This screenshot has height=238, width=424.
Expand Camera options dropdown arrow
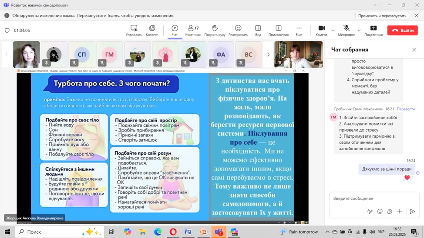[x=333, y=30]
